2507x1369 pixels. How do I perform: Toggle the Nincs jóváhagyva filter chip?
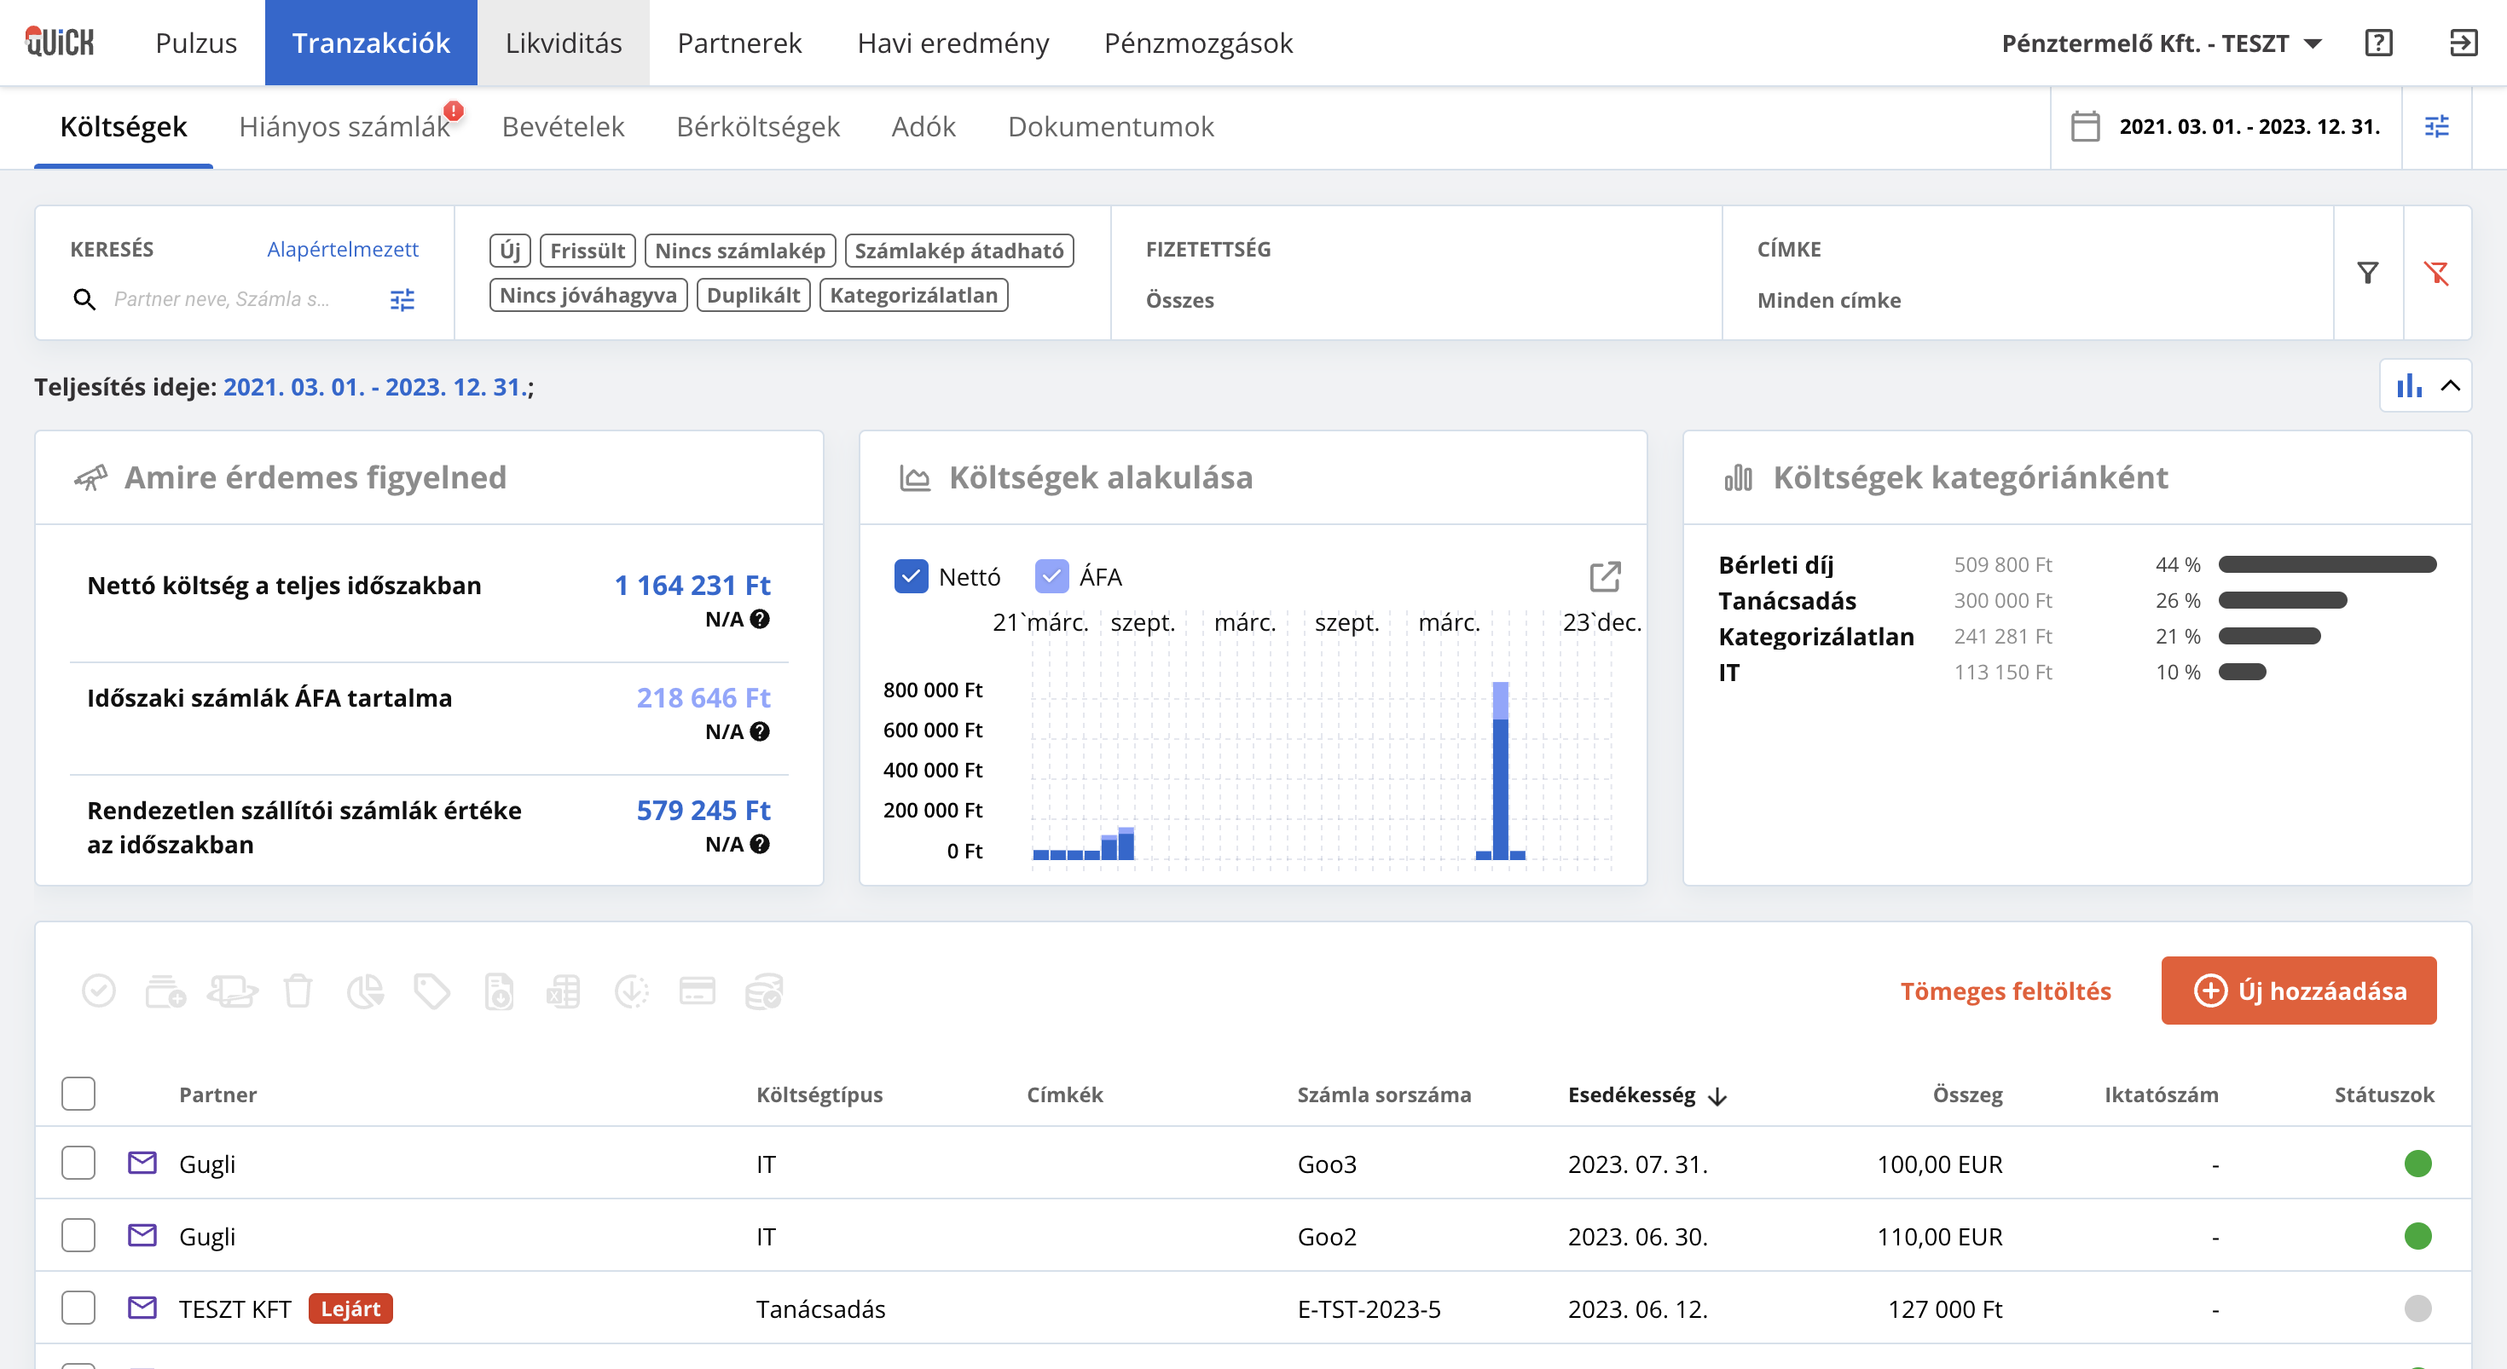pyautogui.click(x=588, y=295)
